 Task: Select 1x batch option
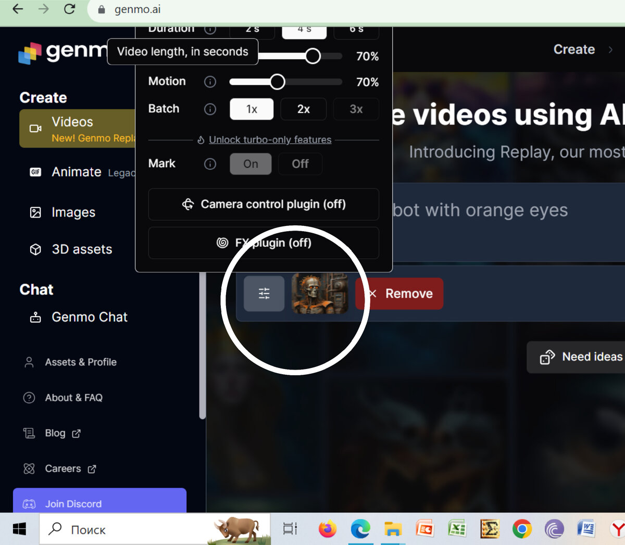(252, 109)
